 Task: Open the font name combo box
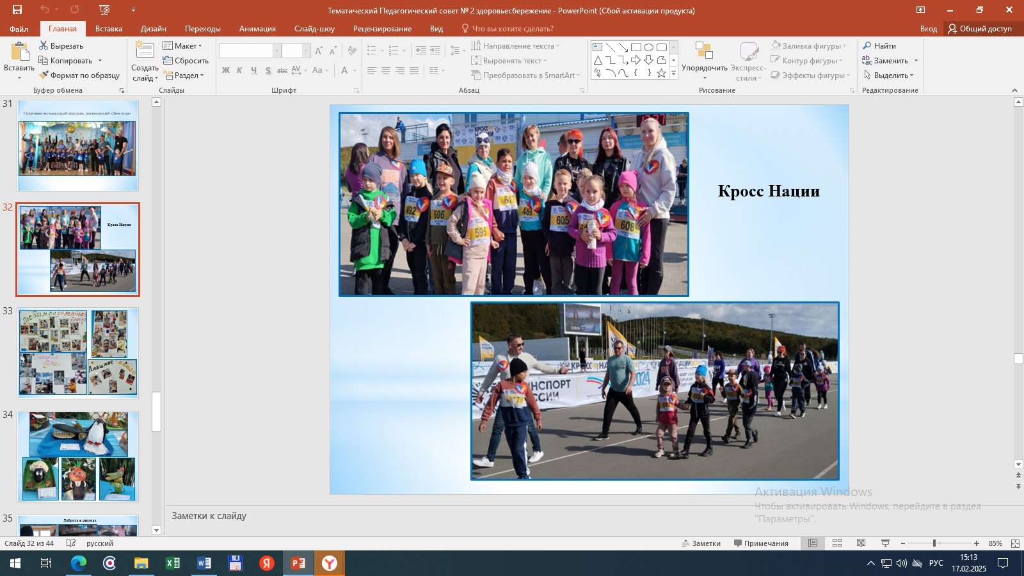(x=250, y=51)
